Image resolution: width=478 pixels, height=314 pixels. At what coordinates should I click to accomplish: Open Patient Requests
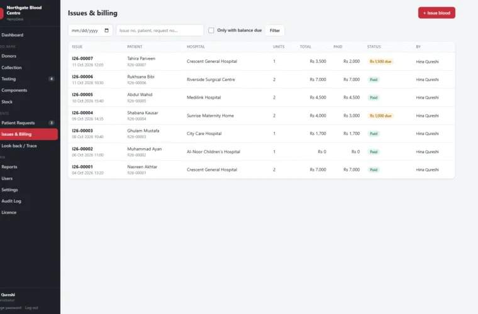(18, 123)
